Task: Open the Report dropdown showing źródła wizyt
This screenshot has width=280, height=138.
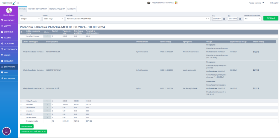Action: [53, 19]
